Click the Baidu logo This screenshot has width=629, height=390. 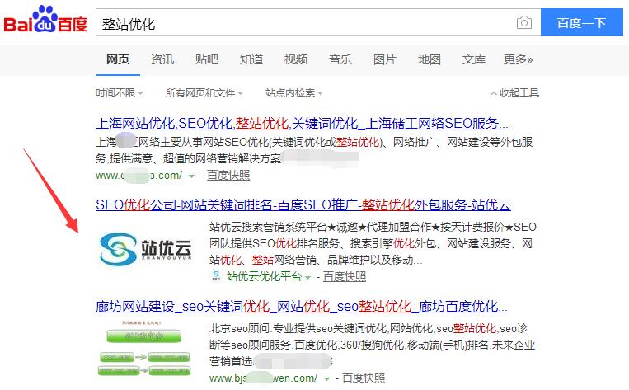[x=45, y=19]
